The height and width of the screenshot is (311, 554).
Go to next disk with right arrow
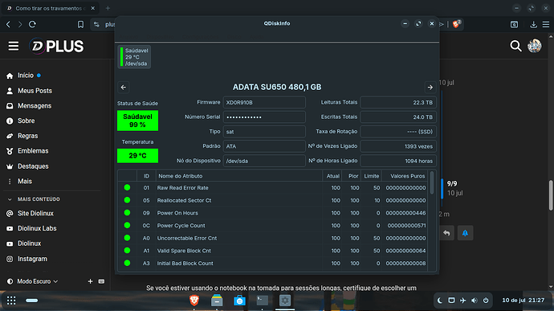(x=430, y=87)
